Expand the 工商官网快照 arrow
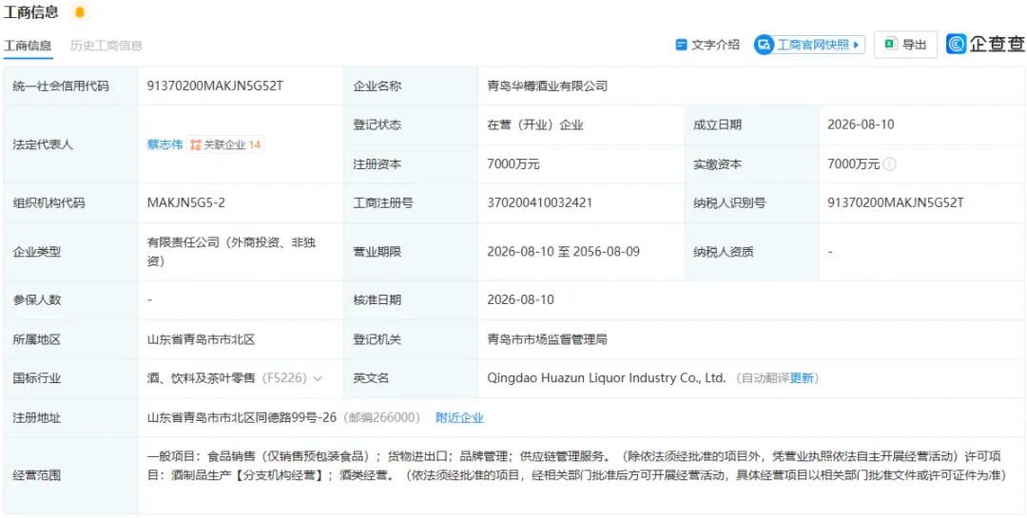The width and height of the screenshot is (1027, 518). 856,45
